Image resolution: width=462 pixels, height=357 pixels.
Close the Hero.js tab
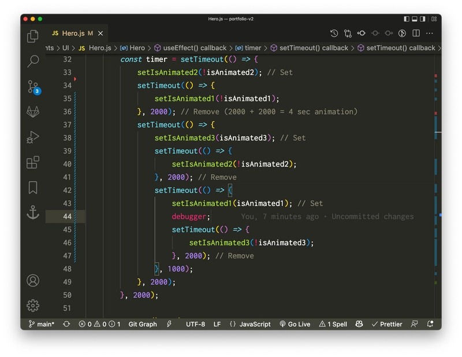tap(100, 34)
